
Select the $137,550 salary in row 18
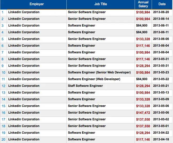[143, 126]
